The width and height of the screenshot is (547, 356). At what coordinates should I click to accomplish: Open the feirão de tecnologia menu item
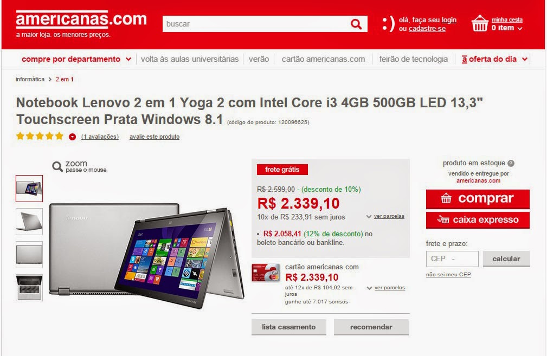414,59
